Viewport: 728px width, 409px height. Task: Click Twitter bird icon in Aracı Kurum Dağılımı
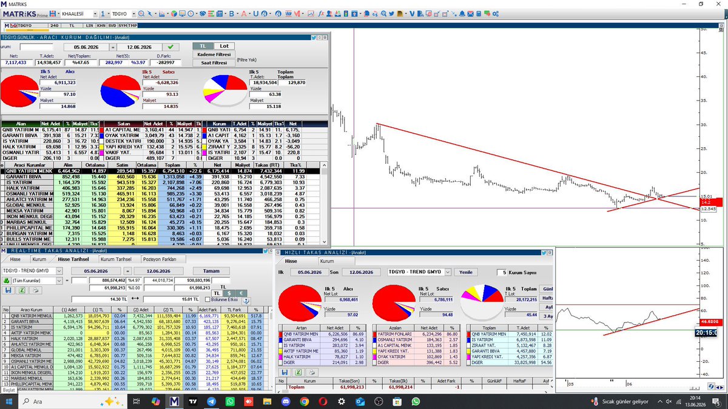tap(314, 38)
